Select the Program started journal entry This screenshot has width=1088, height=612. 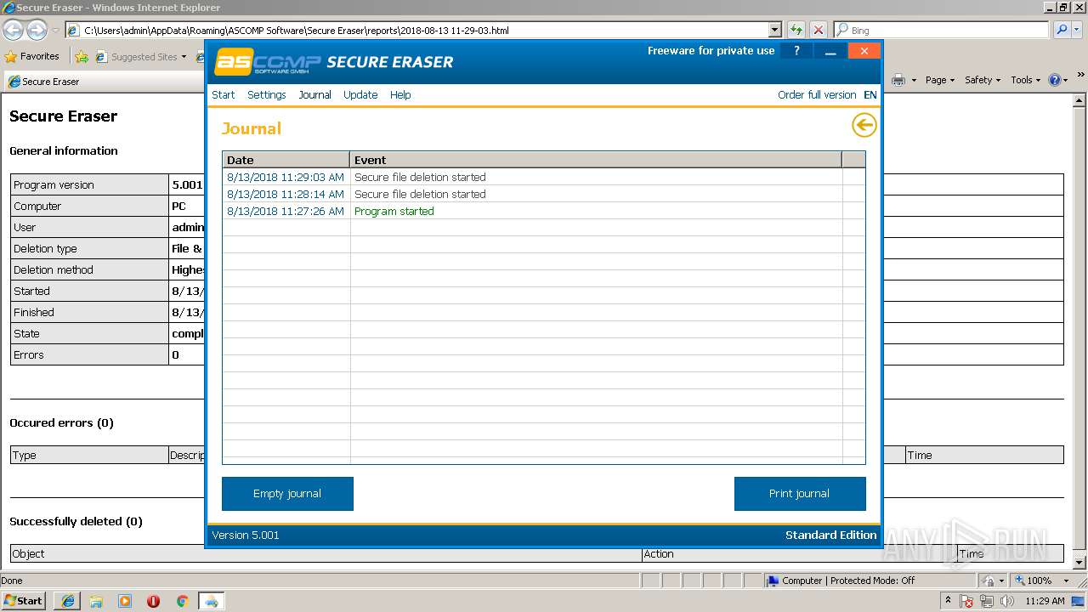[544, 211]
